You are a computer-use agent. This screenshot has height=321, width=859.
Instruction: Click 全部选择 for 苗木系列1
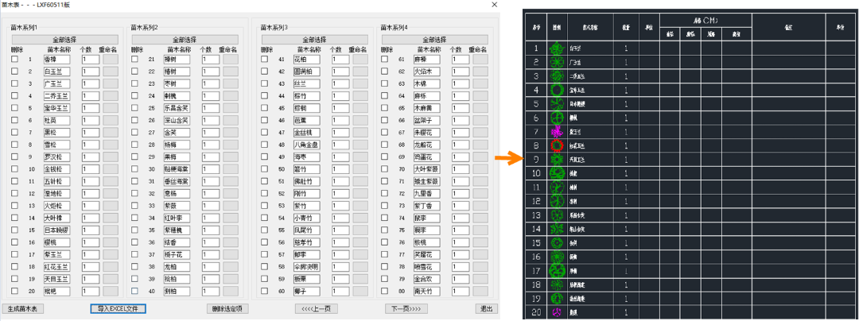point(64,40)
